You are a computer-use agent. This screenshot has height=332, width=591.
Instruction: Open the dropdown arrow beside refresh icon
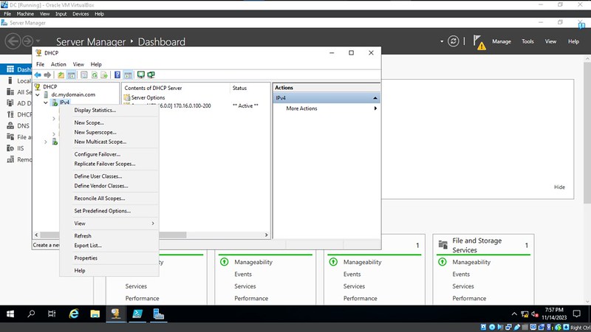tap(442, 41)
